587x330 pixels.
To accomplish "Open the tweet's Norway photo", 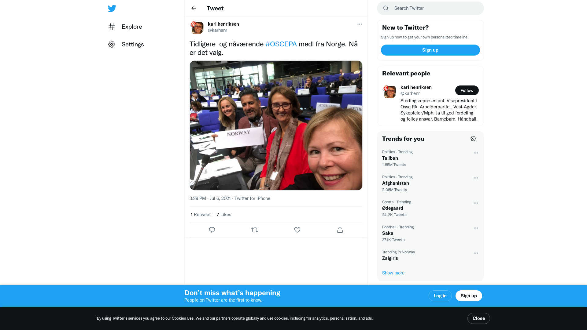I will (276, 125).
